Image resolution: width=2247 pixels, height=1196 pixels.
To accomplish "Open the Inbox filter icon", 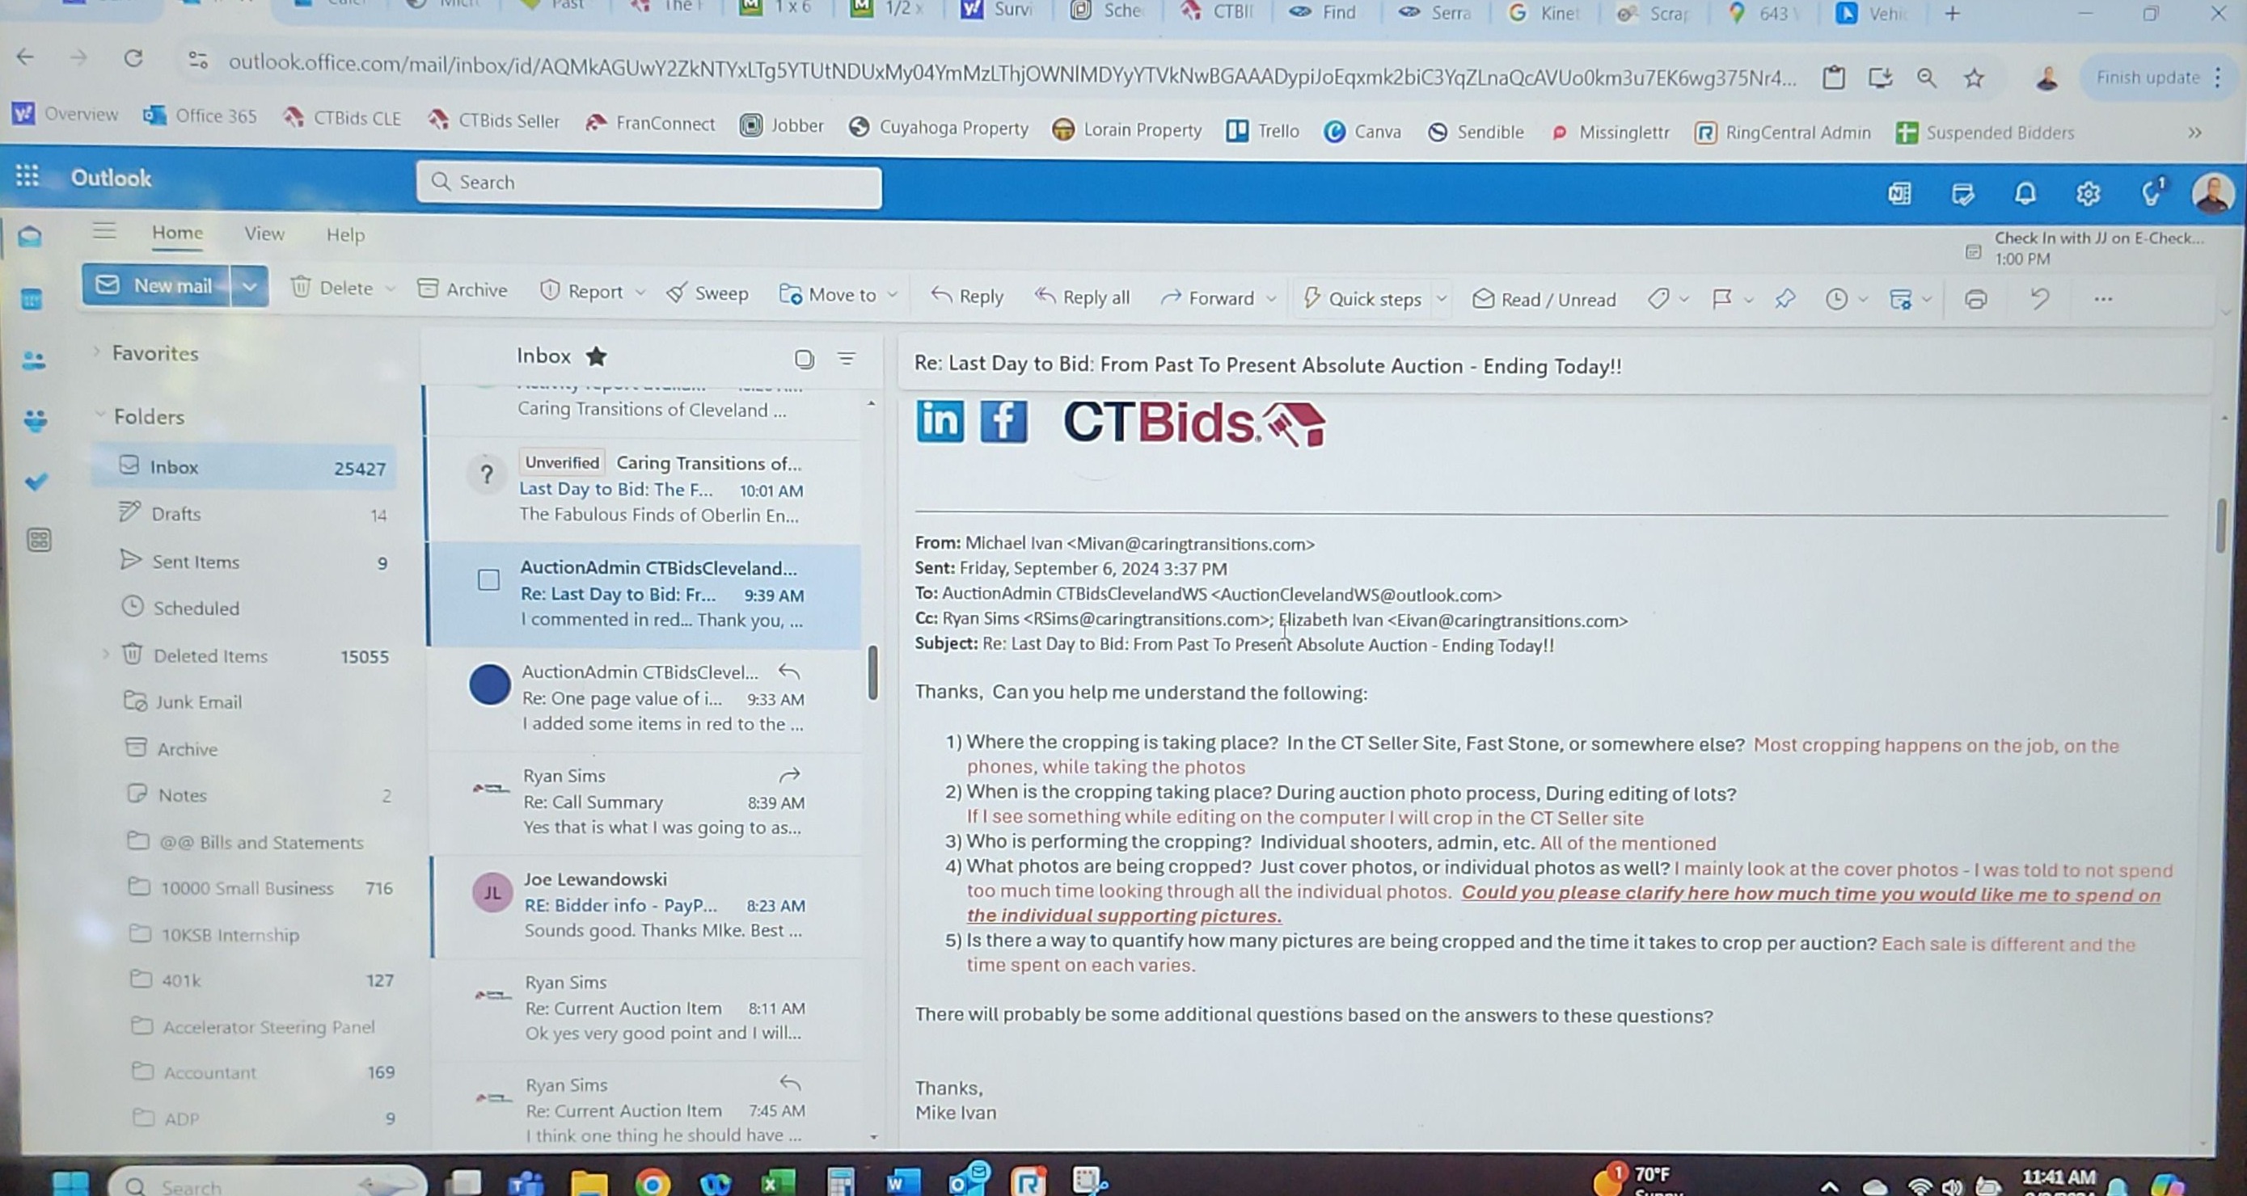I will (x=846, y=358).
